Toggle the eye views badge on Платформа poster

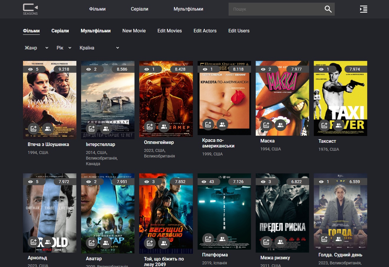coord(209,182)
